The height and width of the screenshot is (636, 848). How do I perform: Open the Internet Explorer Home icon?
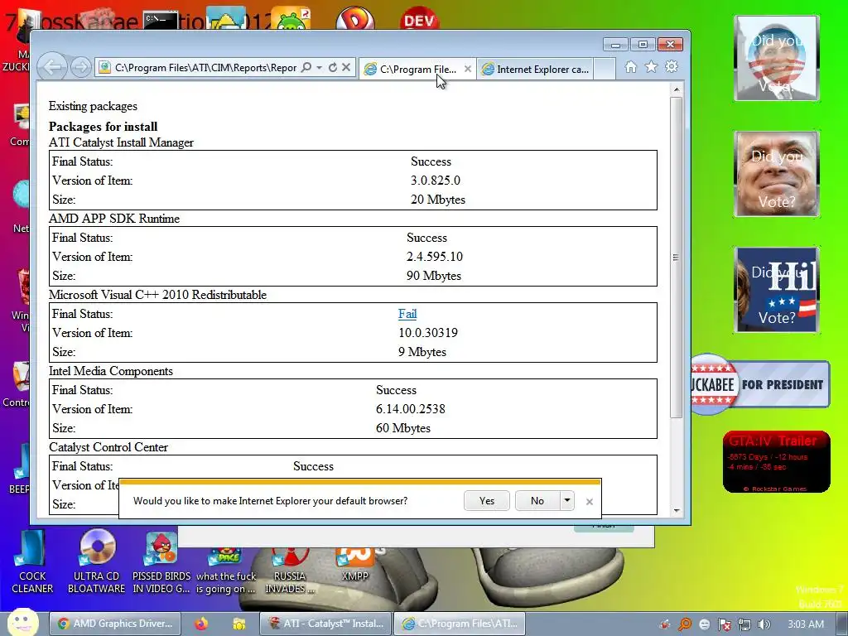[x=630, y=66]
